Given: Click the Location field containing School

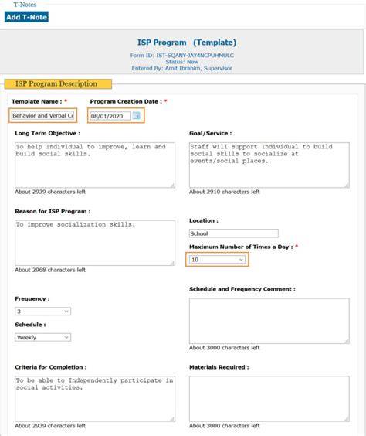Looking at the screenshot, I should (x=234, y=233).
